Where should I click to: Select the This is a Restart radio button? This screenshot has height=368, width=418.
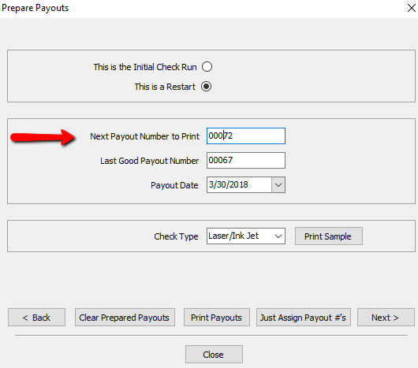point(207,87)
